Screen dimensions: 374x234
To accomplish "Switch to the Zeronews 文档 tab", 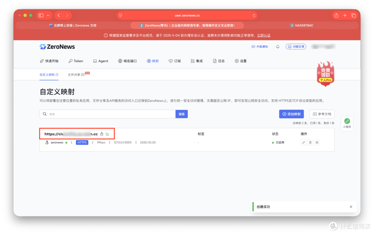I will 72,26.
